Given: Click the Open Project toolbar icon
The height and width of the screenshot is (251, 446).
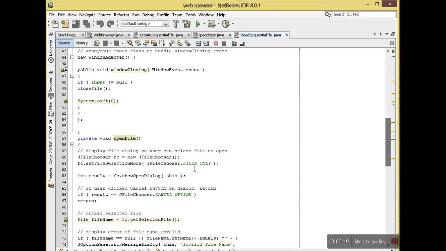Looking at the screenshot, I should 76,24.
